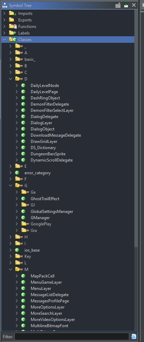Click the GManager class icon
Screen dimensions: 144x342
pos(23,218)
